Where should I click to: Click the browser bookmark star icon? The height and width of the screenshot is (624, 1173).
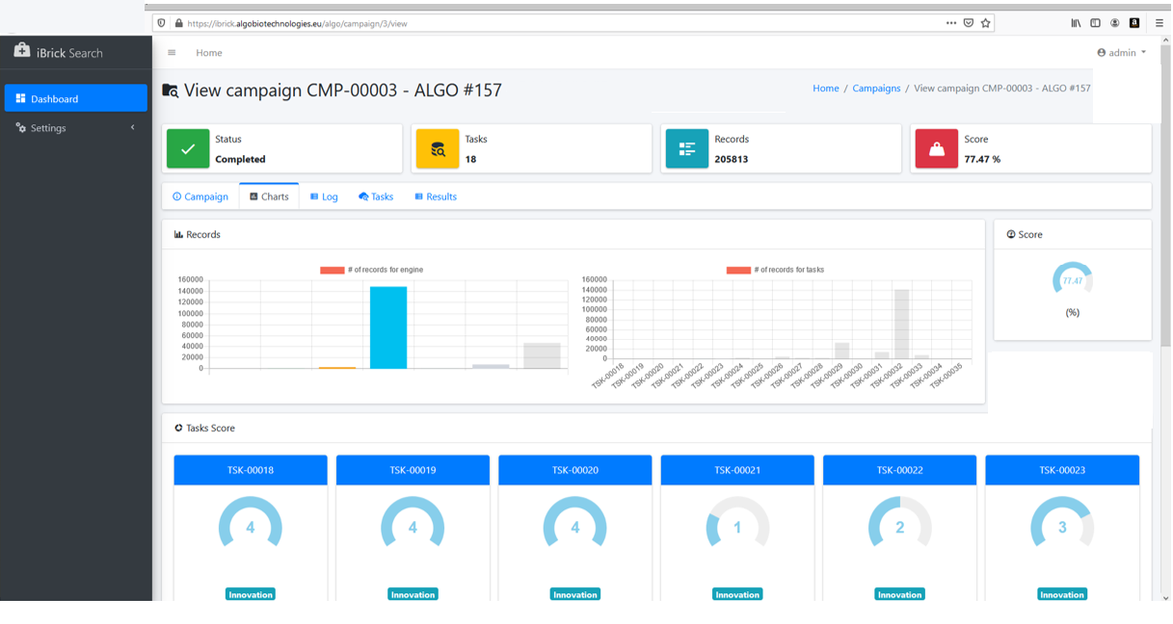(x=985, y=23)
